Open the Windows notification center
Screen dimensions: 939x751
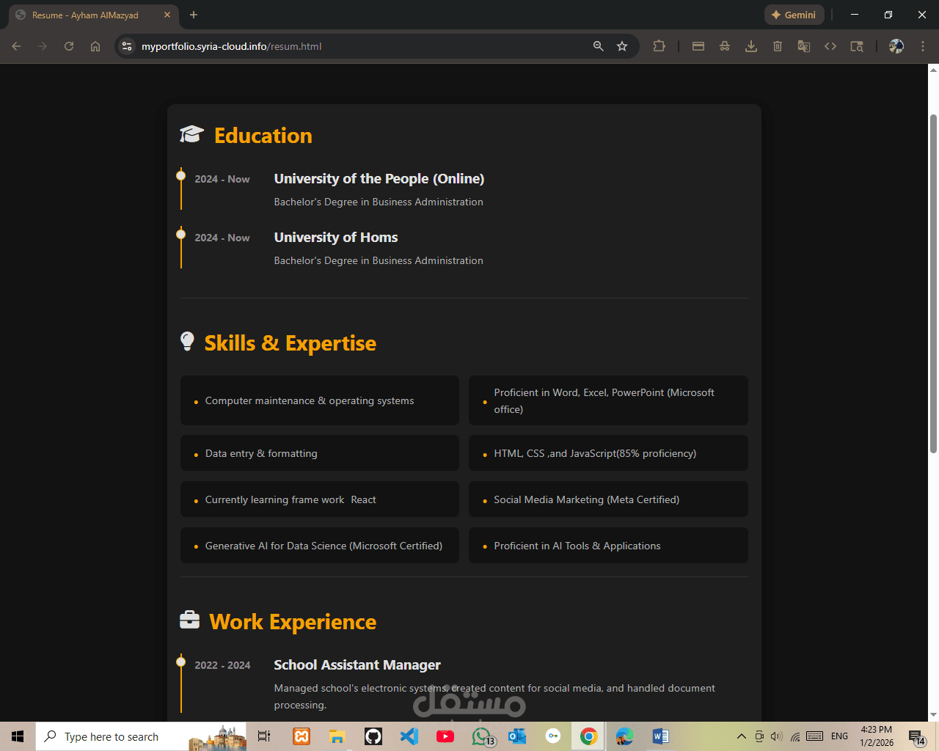(x=917, y=736)
